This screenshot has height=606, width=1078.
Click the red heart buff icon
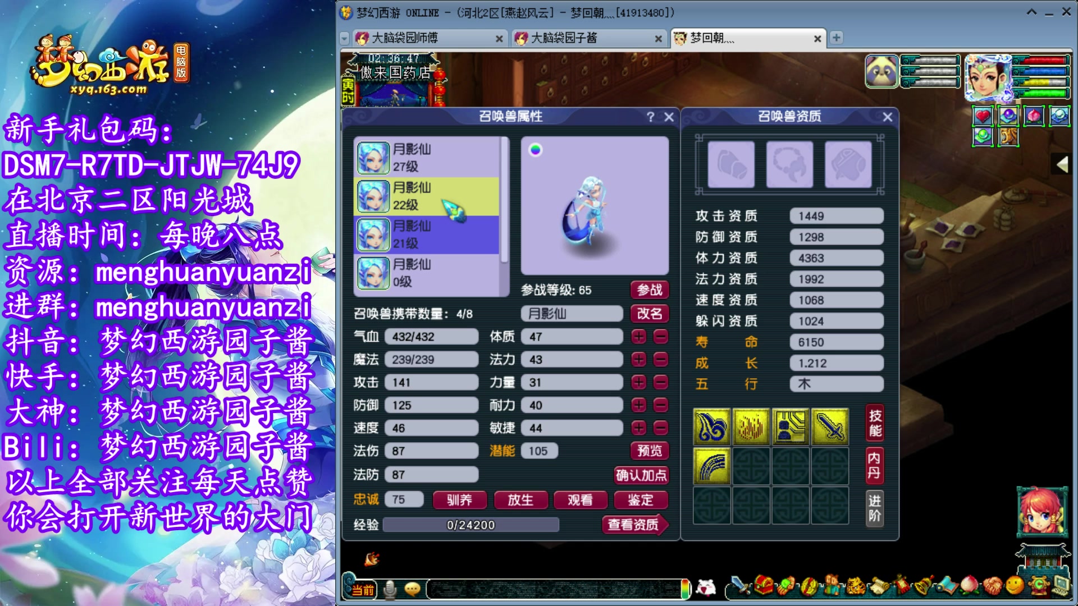point(983,116)
